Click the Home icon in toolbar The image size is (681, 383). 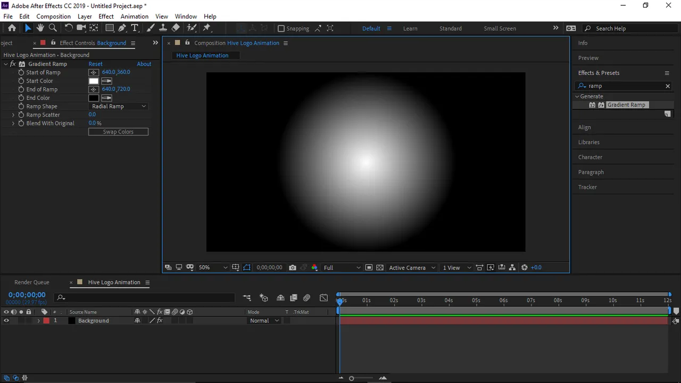point(12,28)
